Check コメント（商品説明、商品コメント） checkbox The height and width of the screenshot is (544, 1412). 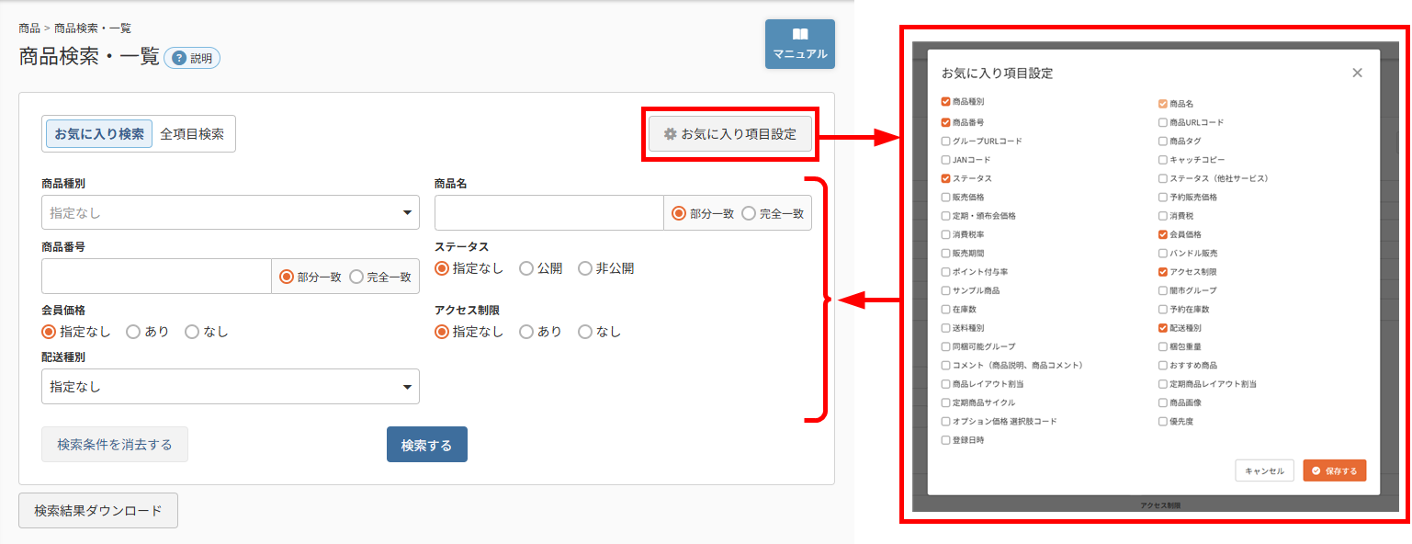946,365
